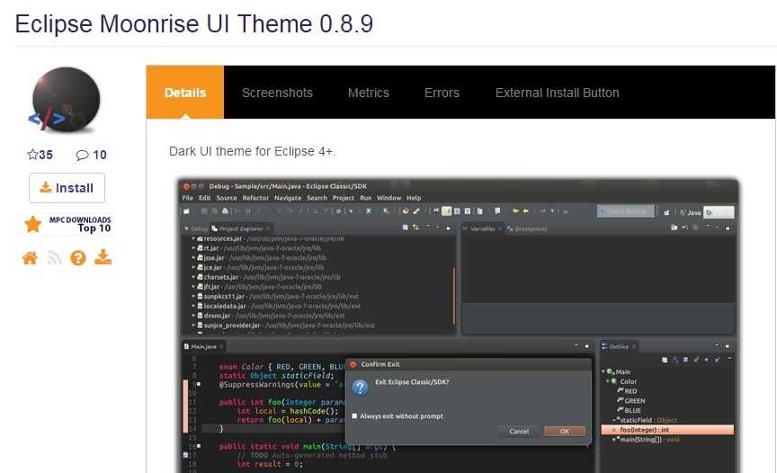Open the Refactor menu in Eclipse screenshot
Viewport: 777px width, 473px height.
[255, 198]
